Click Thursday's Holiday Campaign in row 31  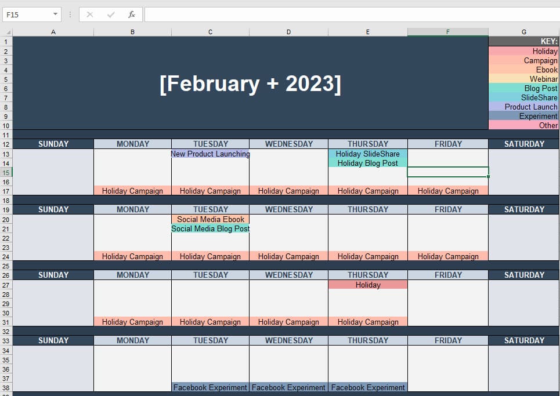point(368,322)
